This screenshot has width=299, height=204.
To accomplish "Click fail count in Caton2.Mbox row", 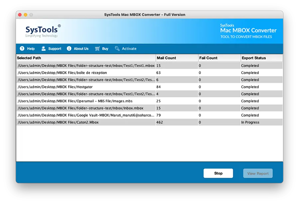I will click(x=220, y=122).
